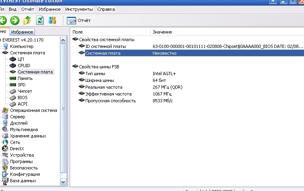Select the Тип шины row
This screenshot has width=304, height=191.
click(95, 74)
